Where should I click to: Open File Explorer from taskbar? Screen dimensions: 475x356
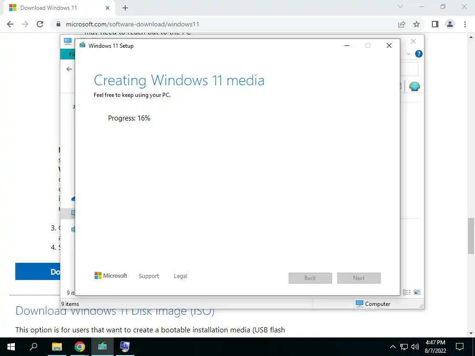pyautogui.click(x=57, y=347)
